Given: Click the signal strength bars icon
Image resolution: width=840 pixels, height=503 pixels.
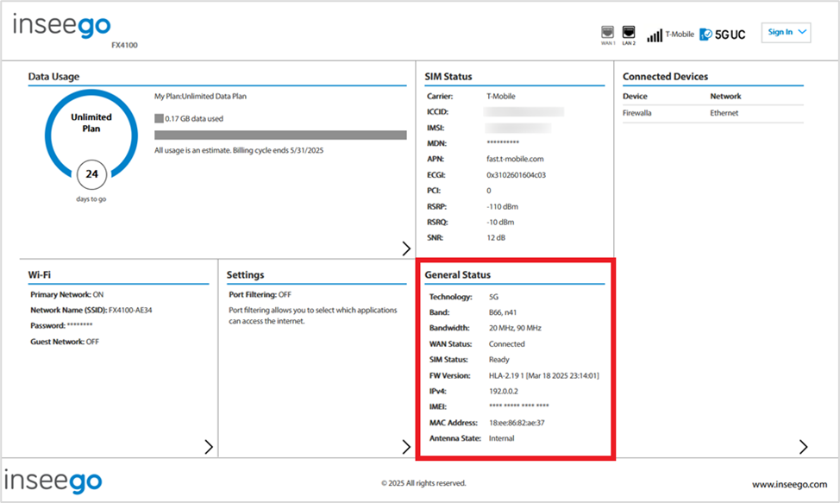Looking at the screenshot, I should point(655,35).
